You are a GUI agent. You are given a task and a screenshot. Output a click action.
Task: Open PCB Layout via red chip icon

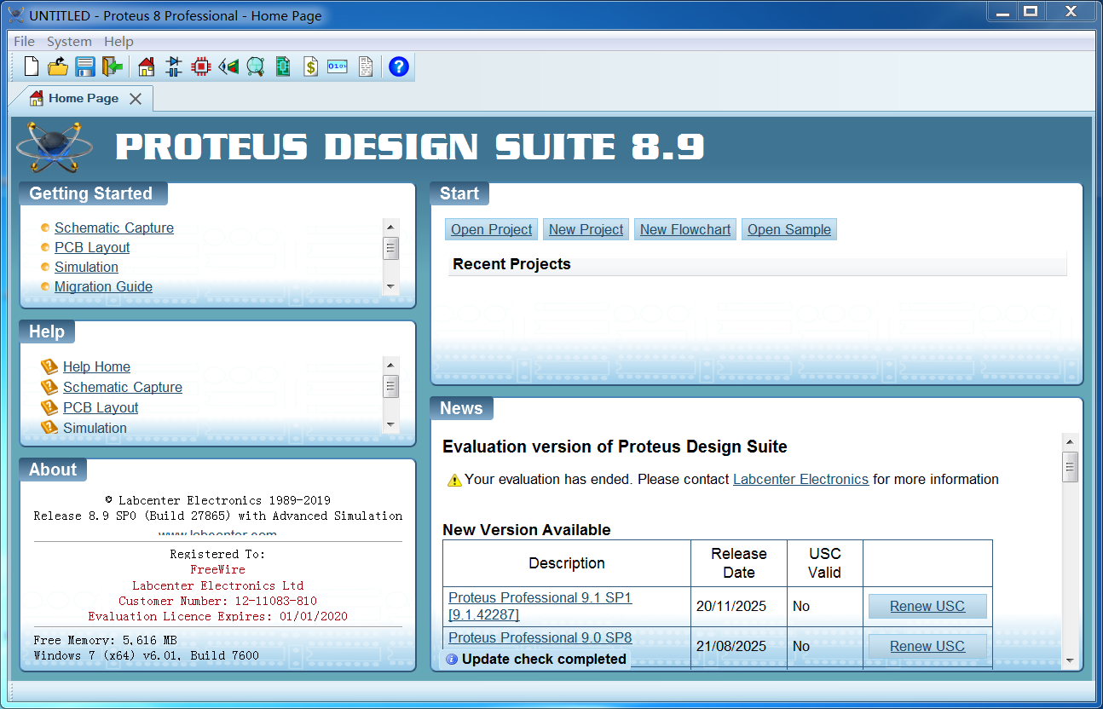tap(201, 66)
